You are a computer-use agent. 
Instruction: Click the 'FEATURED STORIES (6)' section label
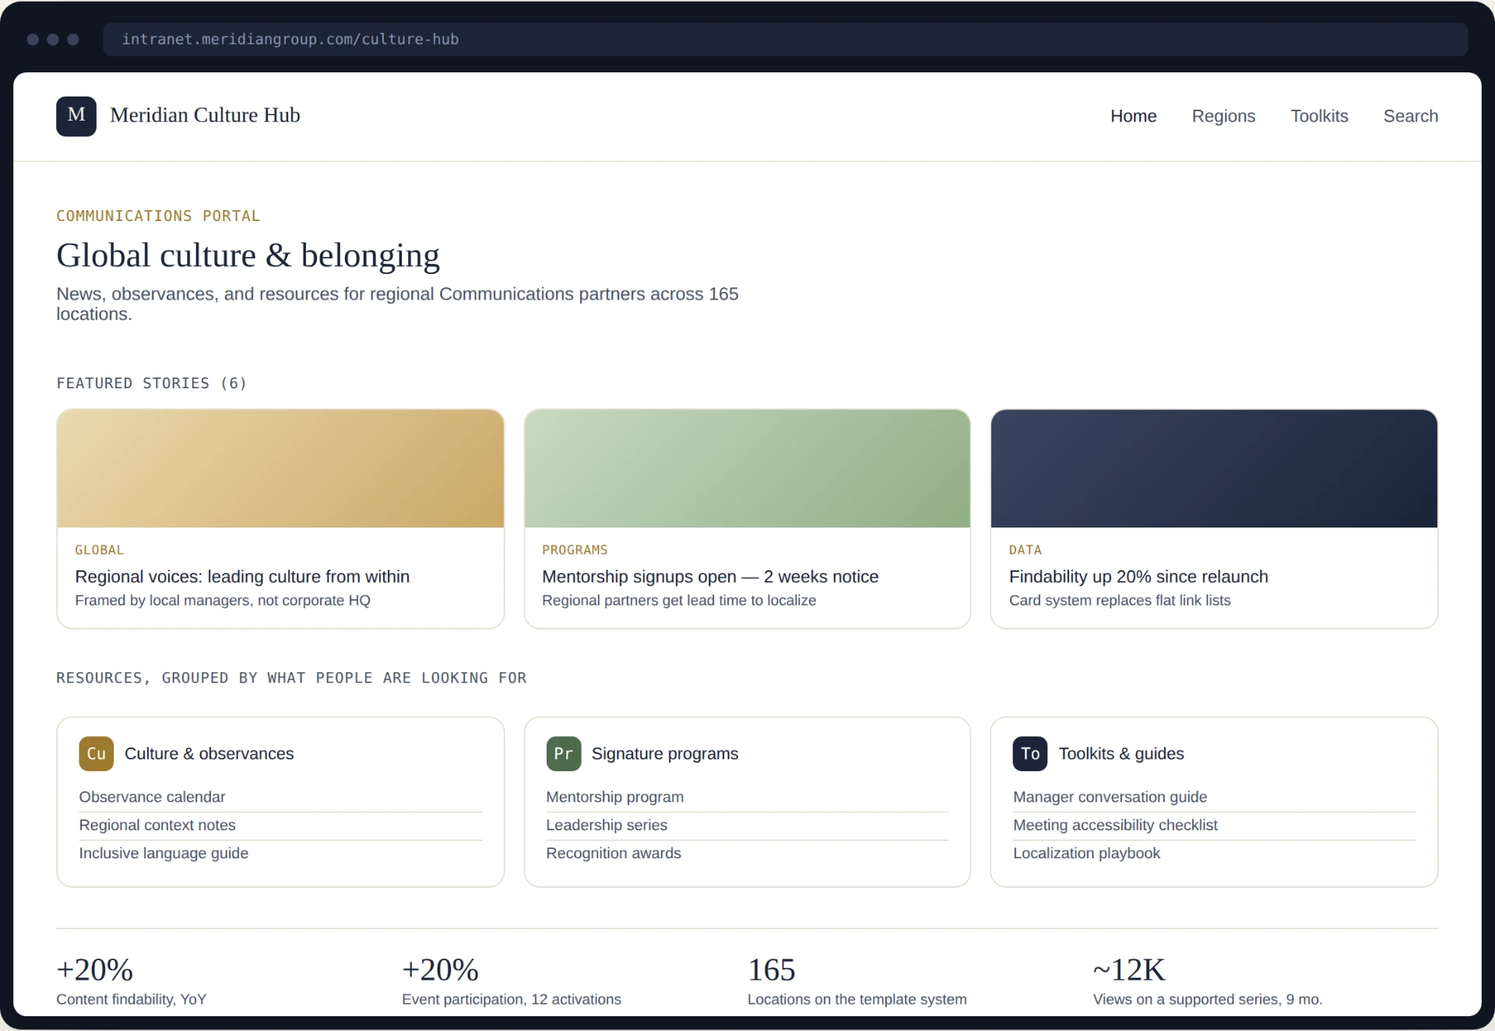(x=152, y=383)
